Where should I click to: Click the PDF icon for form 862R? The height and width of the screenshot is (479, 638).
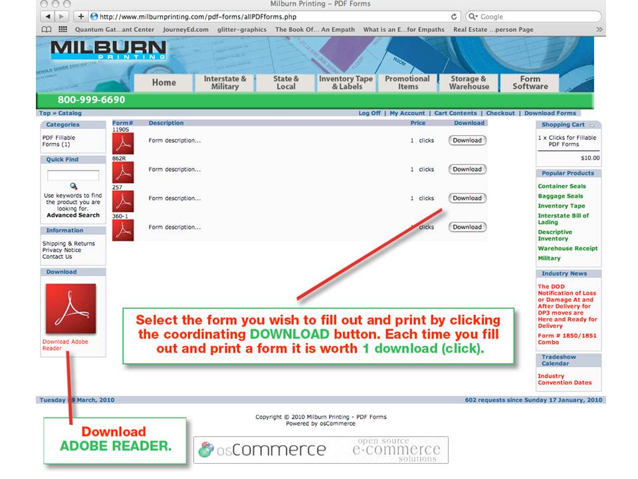pos(123,172)
